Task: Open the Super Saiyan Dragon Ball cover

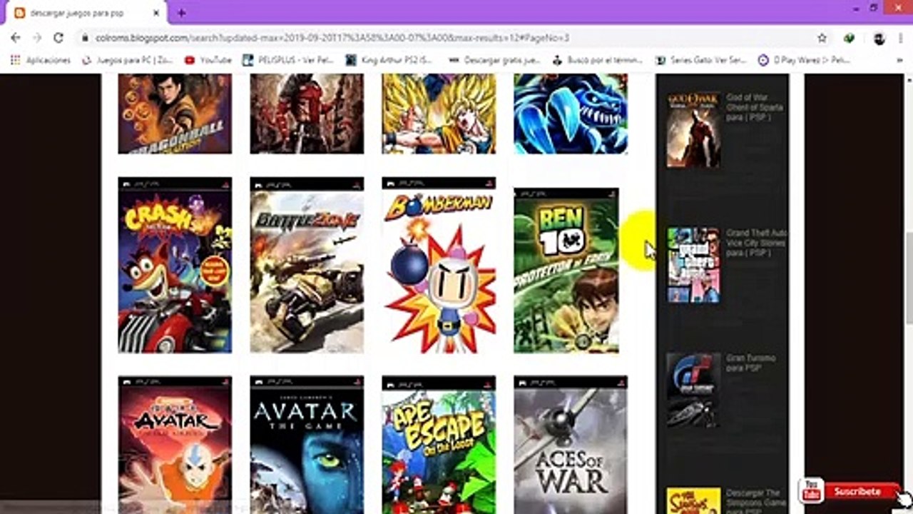Action: 439,114
